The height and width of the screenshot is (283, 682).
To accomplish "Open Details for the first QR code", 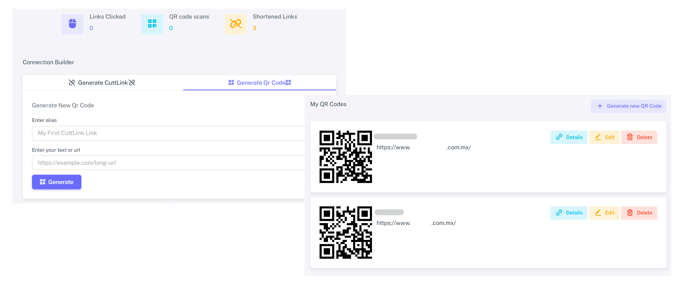I will [569, 137].
